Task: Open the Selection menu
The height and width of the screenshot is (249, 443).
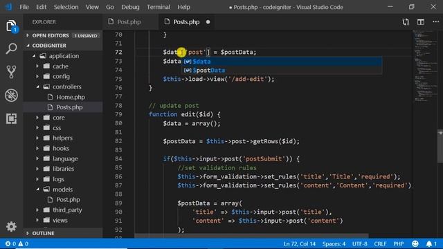Action: (x=66, y=7)
